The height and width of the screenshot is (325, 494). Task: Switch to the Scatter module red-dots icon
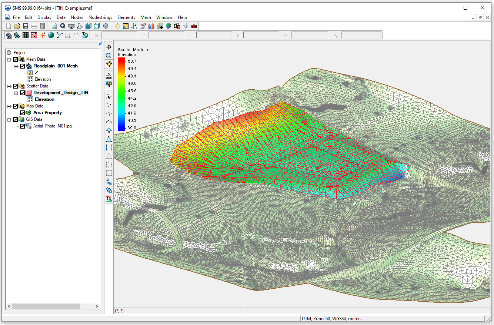[34, 35]
